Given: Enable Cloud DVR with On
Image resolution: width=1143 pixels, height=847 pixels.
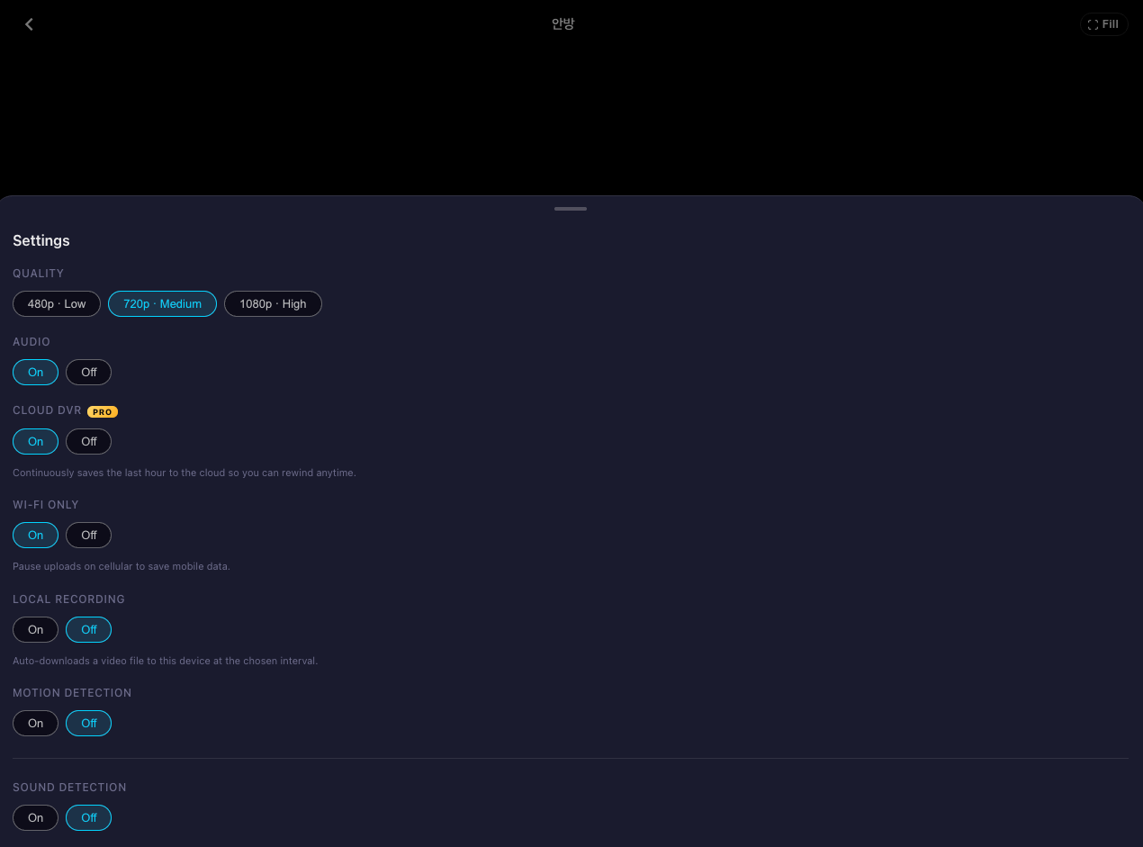Looking at the screenshot, I should (x=35, y=442).
